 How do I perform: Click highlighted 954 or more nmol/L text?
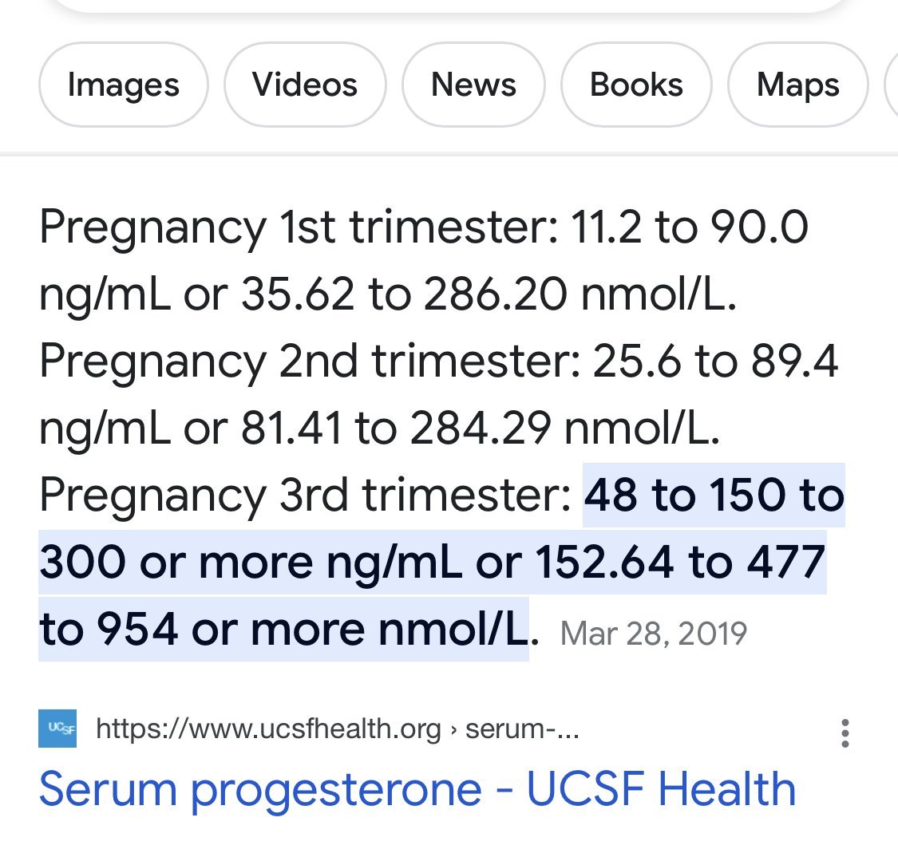pos(313,630)
